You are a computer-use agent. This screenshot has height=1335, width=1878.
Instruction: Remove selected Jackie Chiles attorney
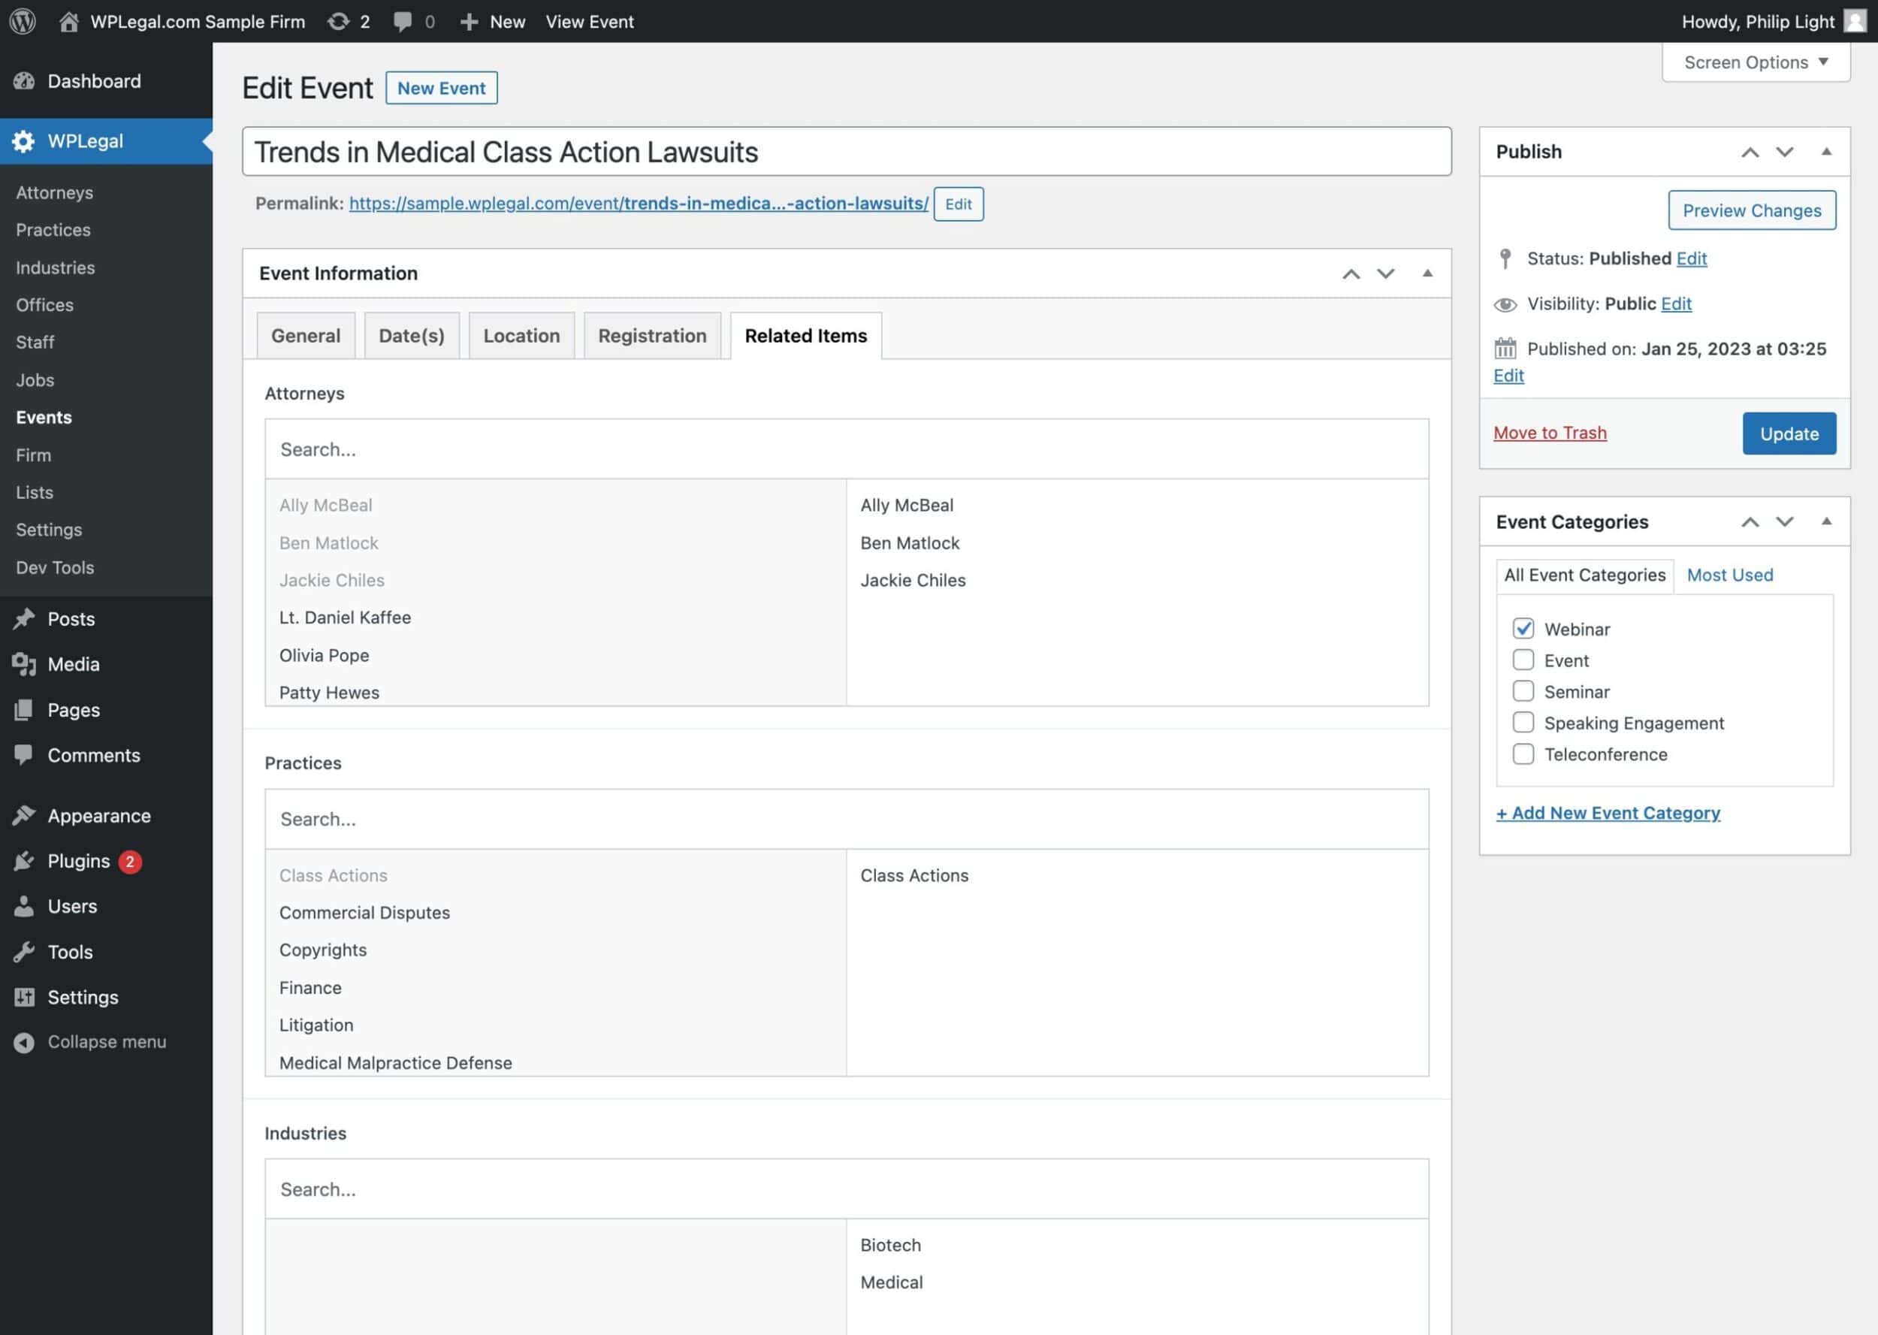coord(912,581)
